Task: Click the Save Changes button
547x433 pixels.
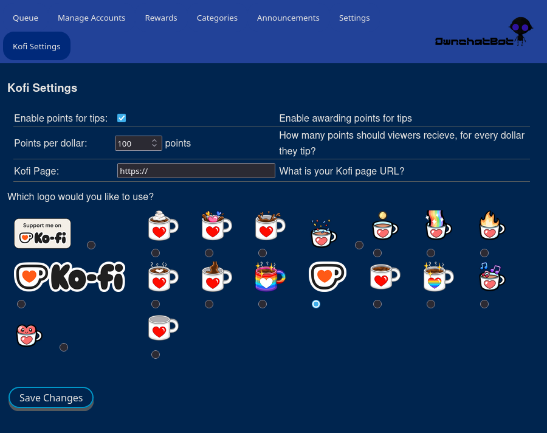Action: [51, 398]
